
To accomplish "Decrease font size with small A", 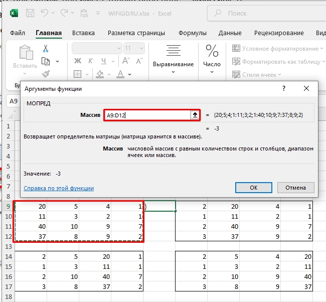I will pos(139,61).
